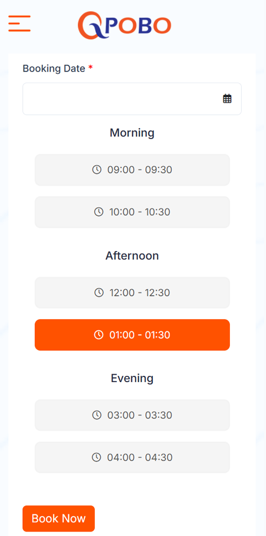Click clock icon beside 01:00 - 01:30

pyautogui.click(x=99, y=335)
